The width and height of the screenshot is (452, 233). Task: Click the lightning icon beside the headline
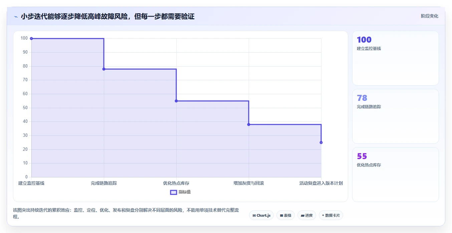pyautogui.click(x=16, y=17)
